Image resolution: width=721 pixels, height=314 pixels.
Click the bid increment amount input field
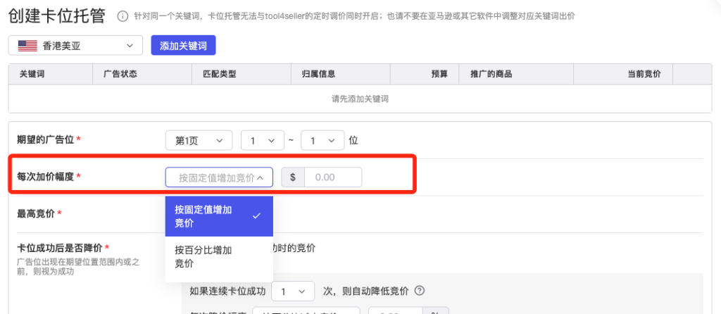click(x=333, y=177)
